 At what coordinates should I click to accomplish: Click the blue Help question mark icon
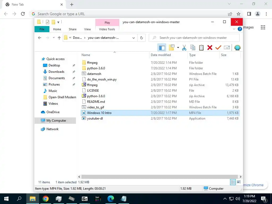(240, 29)
